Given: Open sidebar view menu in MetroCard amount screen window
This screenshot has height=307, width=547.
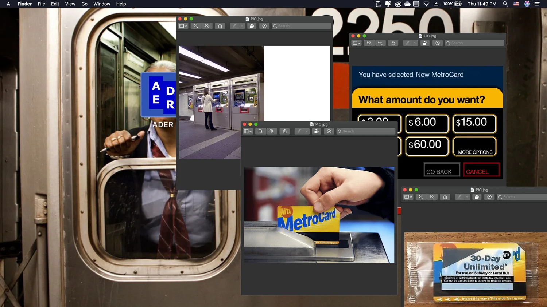Looking at the screenshot, I should click(356, 43).
